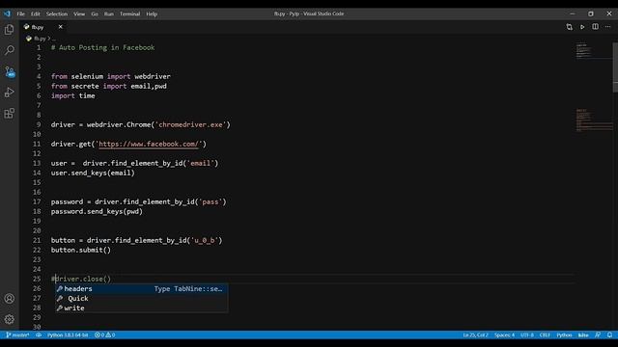Close the fb.py editor tab

60,27
